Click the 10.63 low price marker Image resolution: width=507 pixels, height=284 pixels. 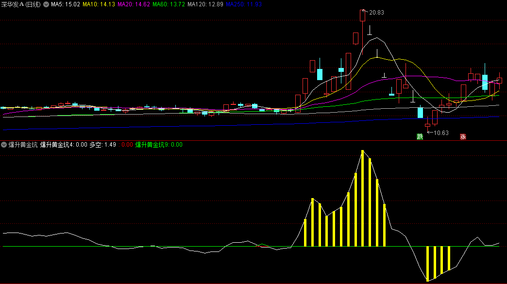point(440,133)
